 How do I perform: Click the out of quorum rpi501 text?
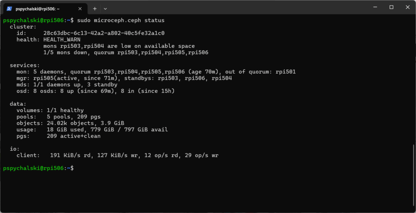(260, 72)
